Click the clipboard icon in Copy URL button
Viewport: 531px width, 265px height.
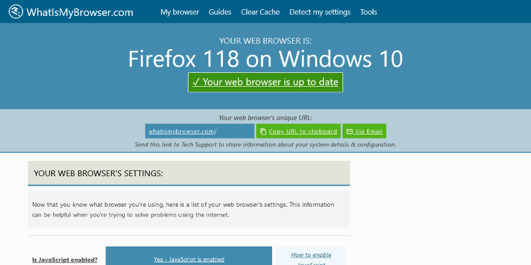(263, 131)
